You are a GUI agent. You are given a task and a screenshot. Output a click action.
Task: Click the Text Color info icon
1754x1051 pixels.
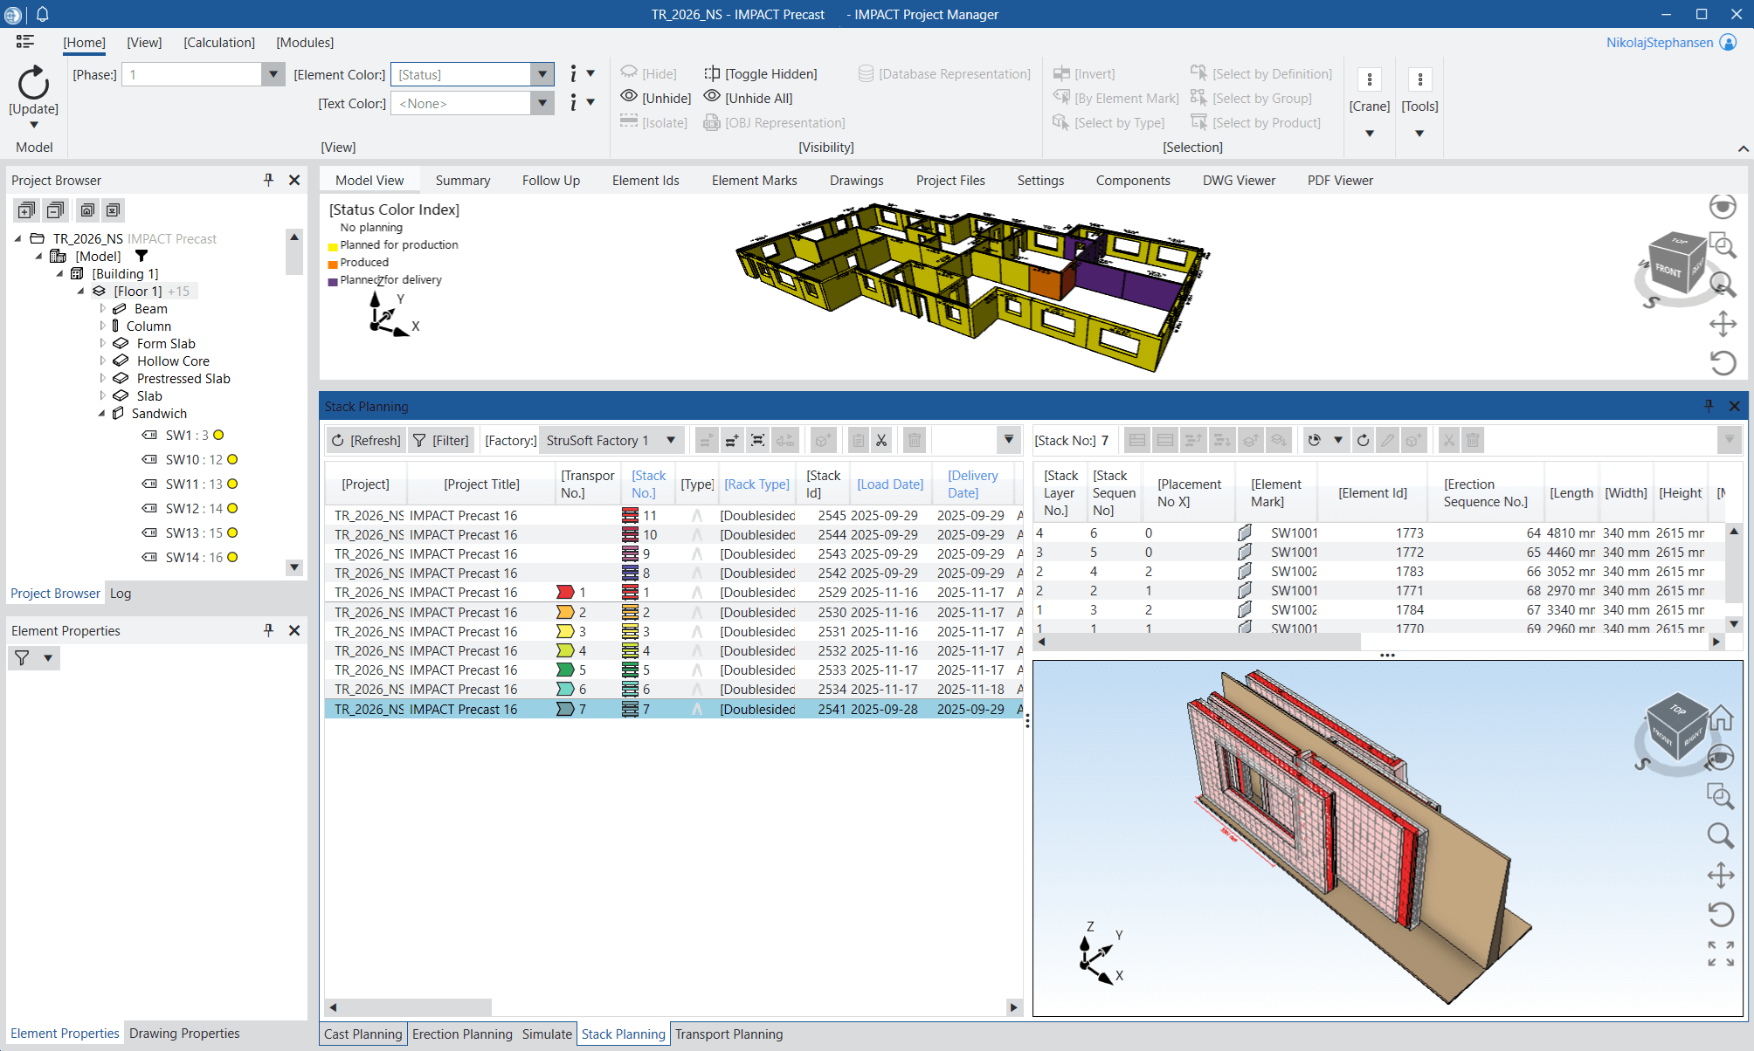click(573, 103)
